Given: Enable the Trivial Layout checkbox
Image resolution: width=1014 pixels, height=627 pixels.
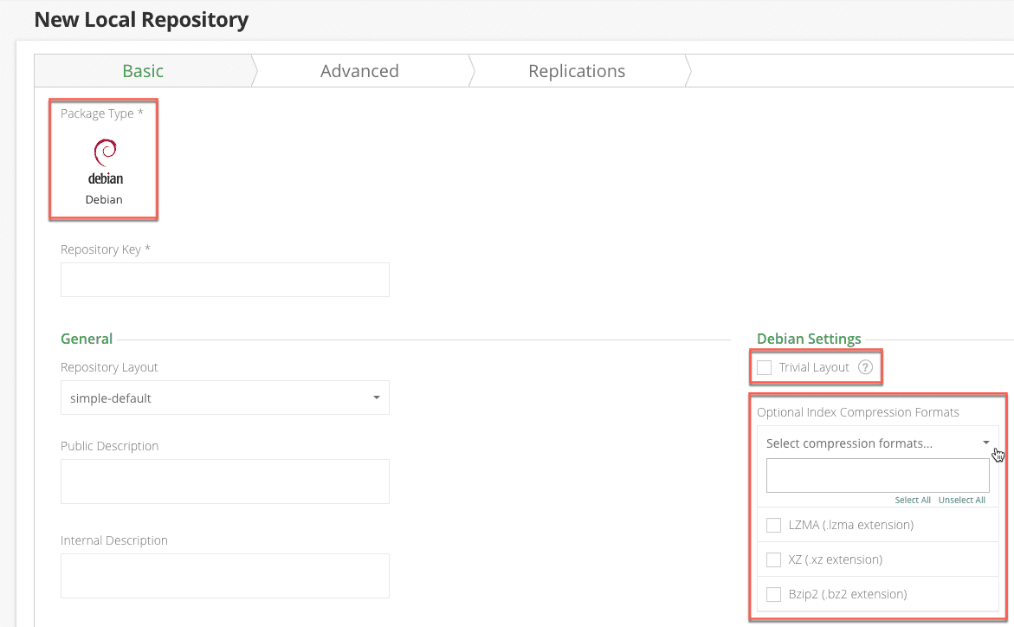Looking at the screenshot, I should pos(764,367).
